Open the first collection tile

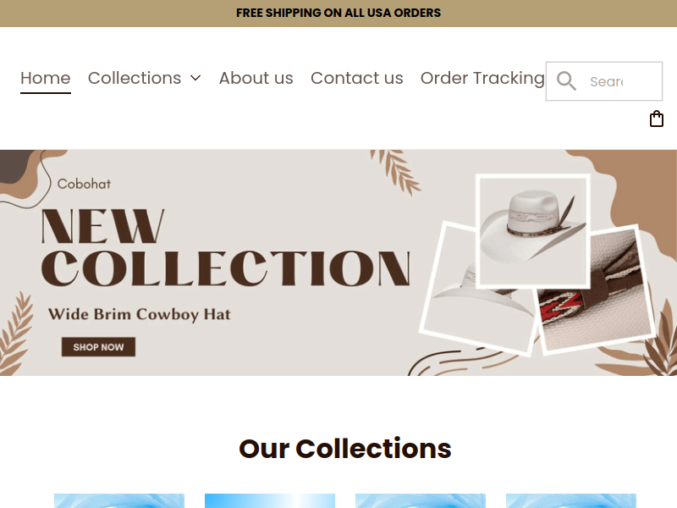click(119, 500)
